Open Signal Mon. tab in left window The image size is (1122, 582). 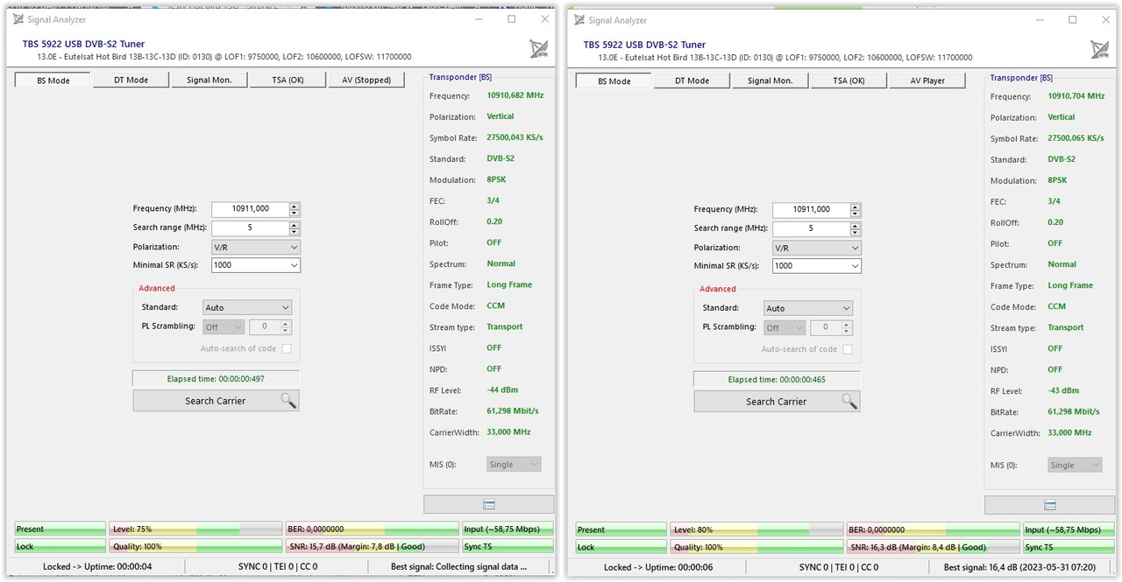pyautogui.click(x=209, y=80)
